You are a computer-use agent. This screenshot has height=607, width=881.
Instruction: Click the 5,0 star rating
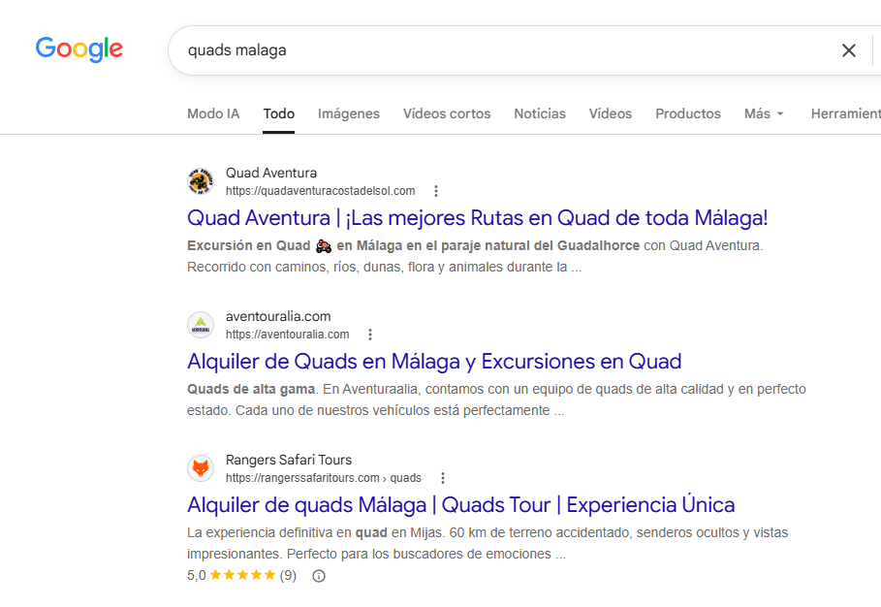[241, 575]
